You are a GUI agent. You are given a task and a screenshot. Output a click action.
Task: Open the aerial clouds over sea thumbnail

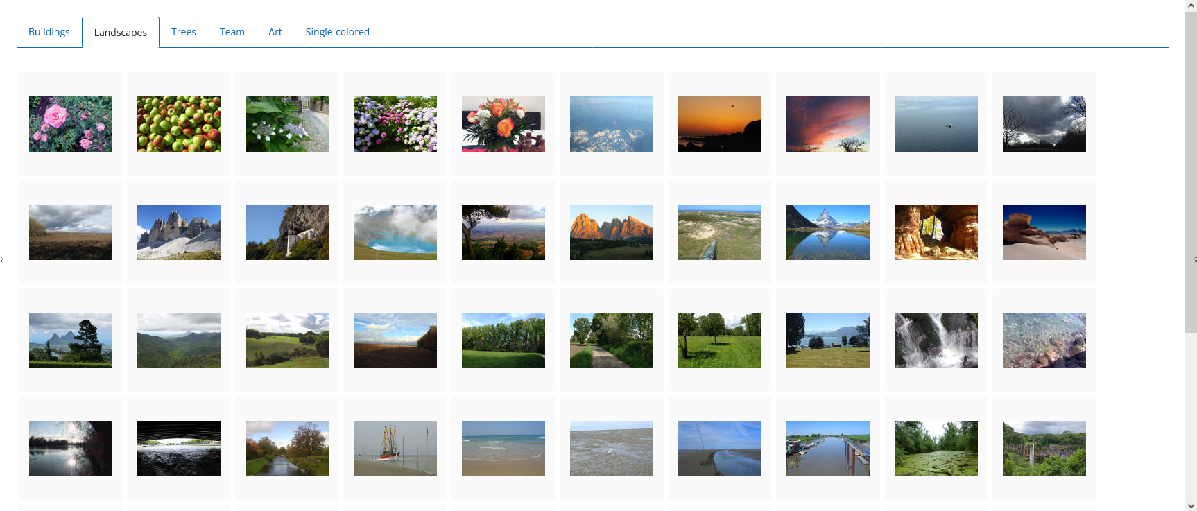click(x=612, y=124)
